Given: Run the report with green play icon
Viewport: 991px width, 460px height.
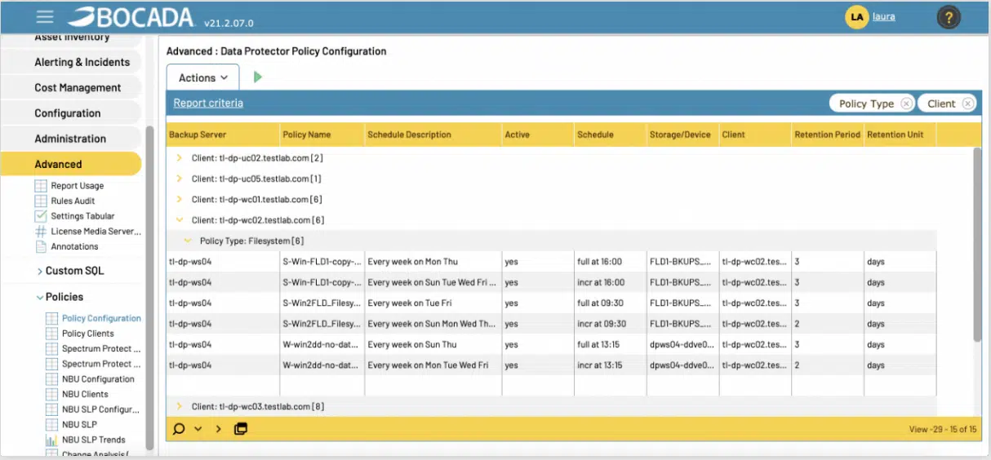Looking at the screenshot, I should pyautogui.click(x=258, y=77).
